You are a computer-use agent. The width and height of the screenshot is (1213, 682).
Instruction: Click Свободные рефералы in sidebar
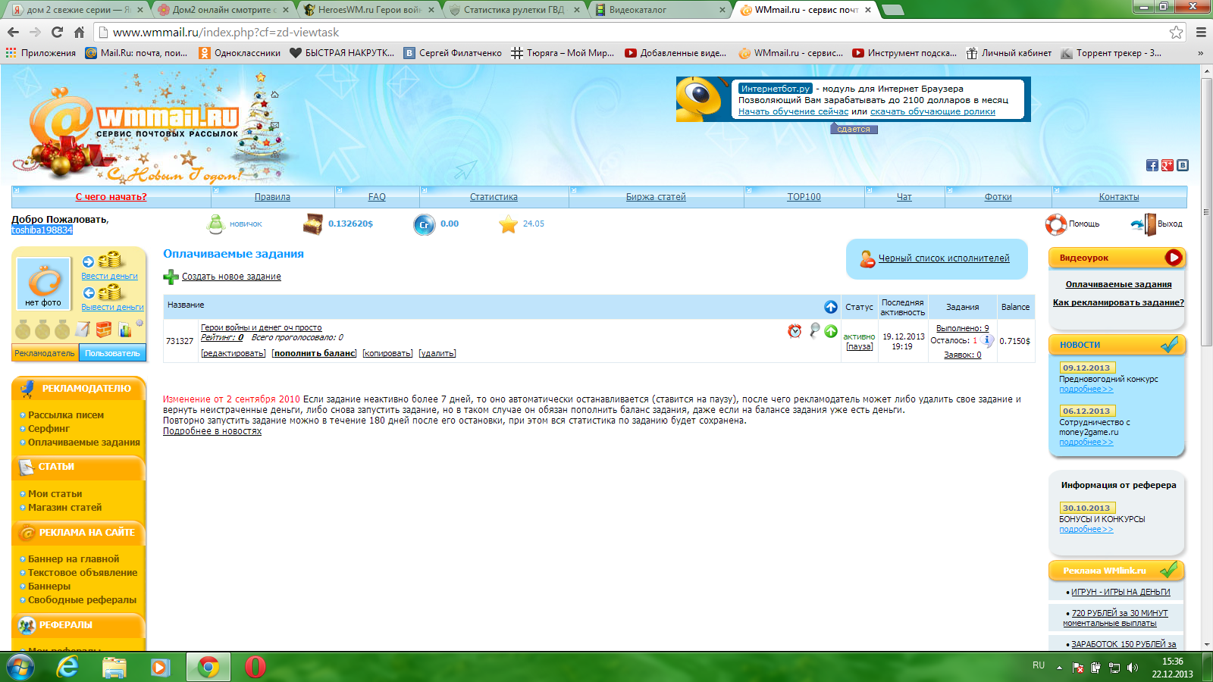pos(82,600)
